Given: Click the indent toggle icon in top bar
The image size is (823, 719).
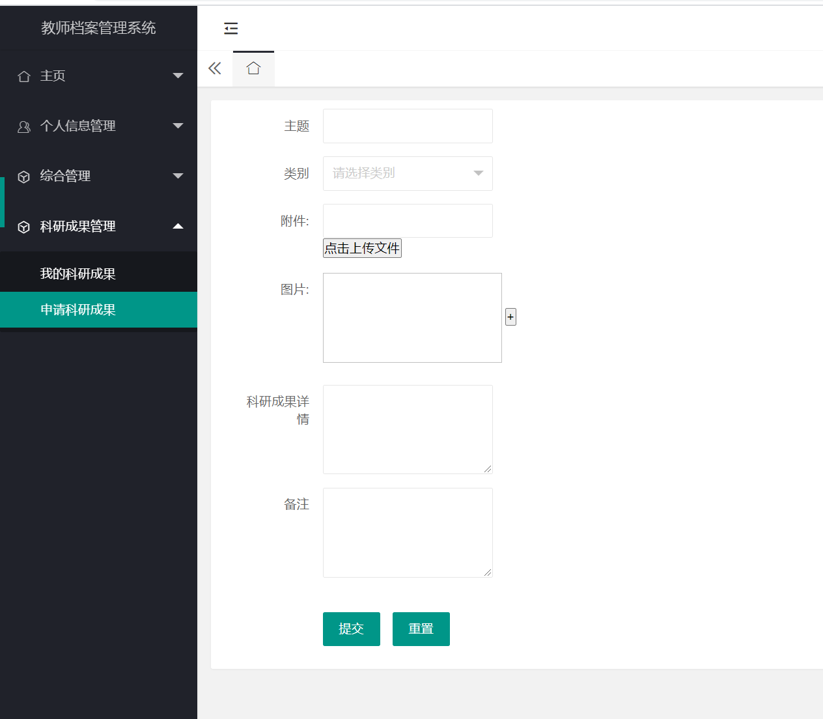Looking at the screenshot, I should pos(230,29).
